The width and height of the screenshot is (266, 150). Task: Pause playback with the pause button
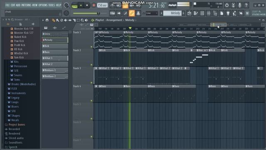tap(81, 5)
